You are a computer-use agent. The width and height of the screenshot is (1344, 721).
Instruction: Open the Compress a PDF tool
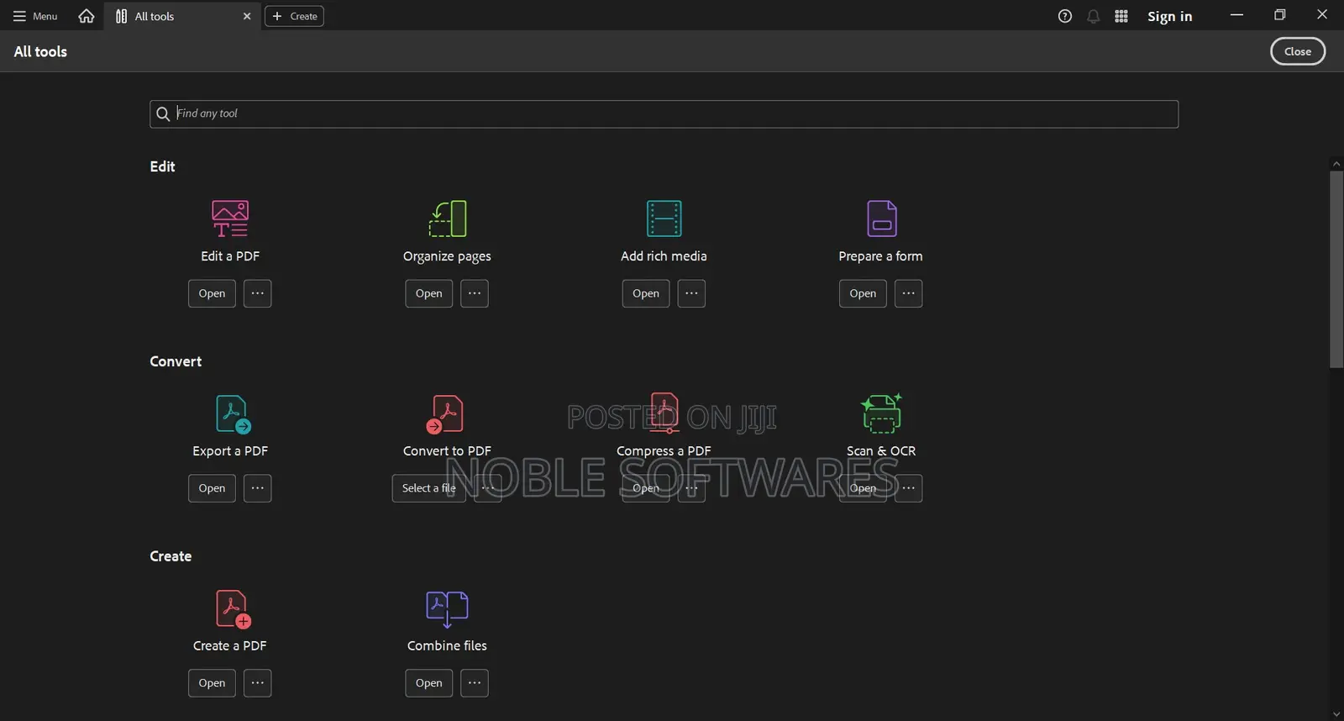645,488
